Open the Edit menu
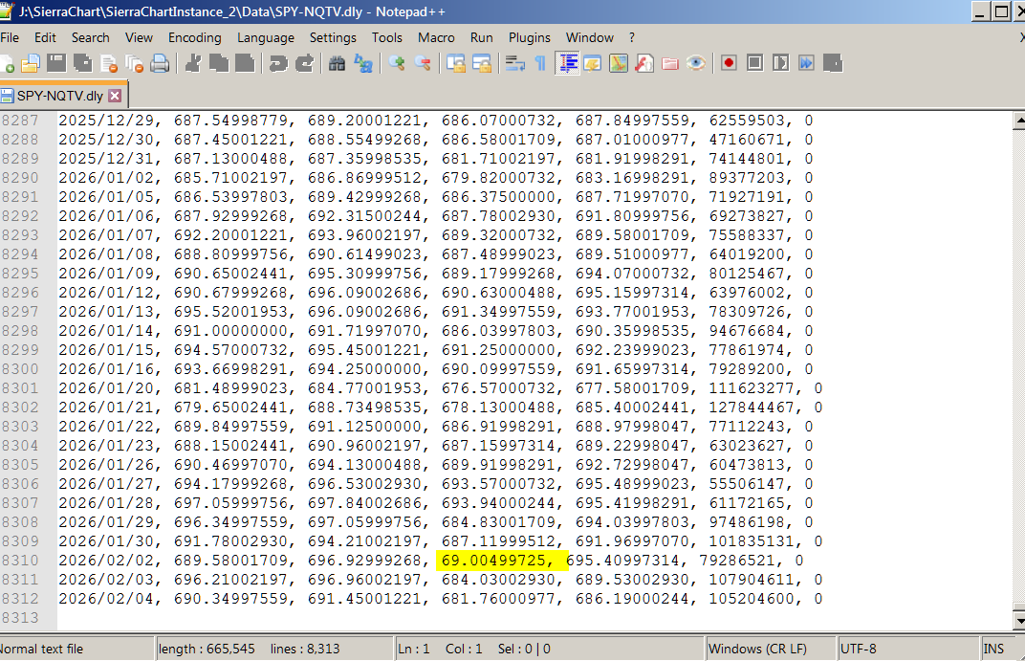Image resolution: width=1025 pixels, height=661 pixels. tap(45, 38)
